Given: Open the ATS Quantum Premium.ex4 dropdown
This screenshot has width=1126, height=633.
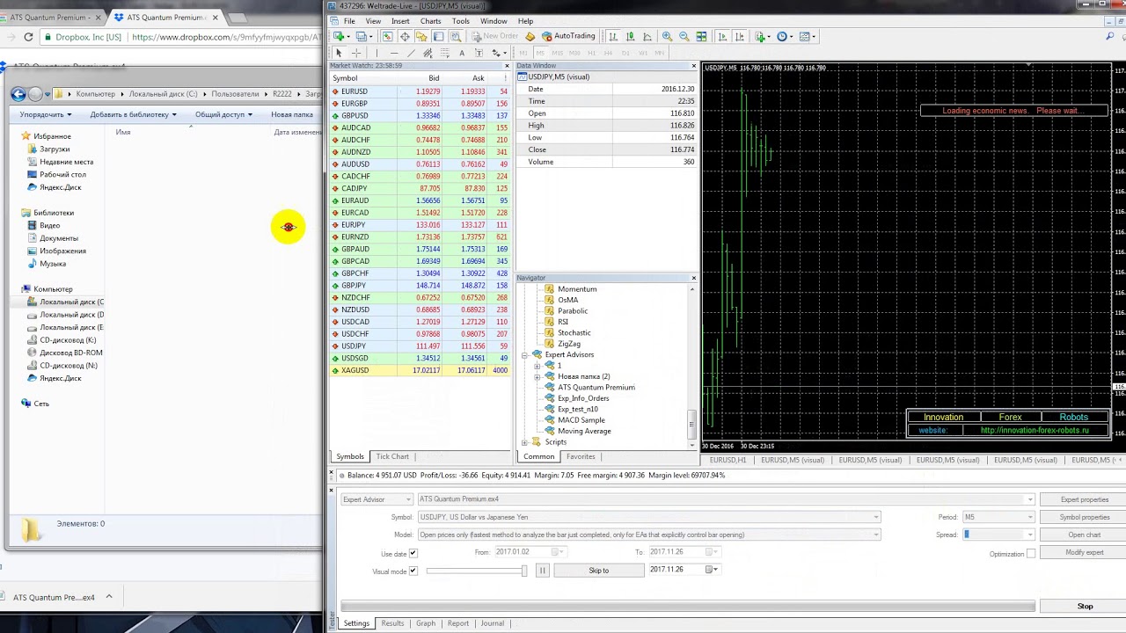Looking at the screenshot, I should click(1029, 499).
